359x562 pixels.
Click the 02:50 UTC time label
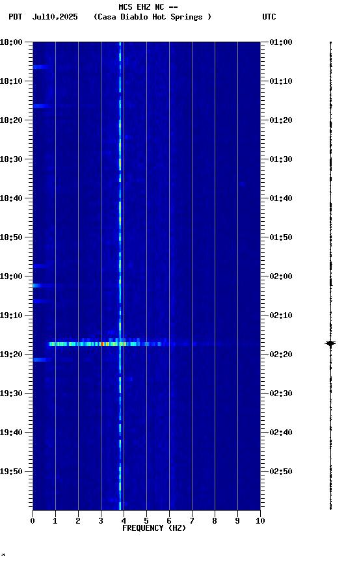[281, 472]
